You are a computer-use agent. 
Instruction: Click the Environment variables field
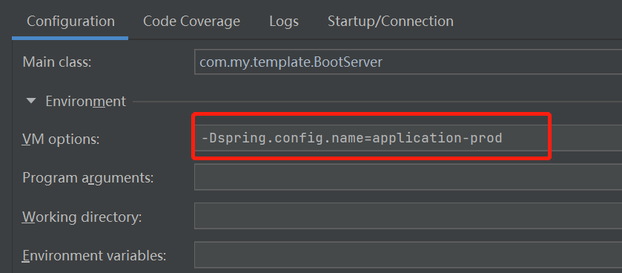pyautogui.click(x=408, y=254)
